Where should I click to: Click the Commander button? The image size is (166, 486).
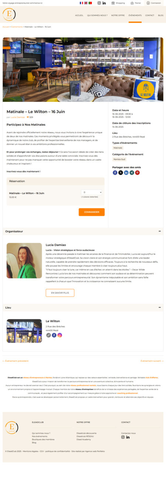point(91,212)
